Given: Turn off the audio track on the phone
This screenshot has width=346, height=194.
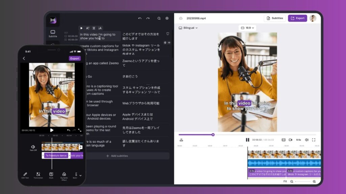Looking at the screenshot, I should 33,147.
